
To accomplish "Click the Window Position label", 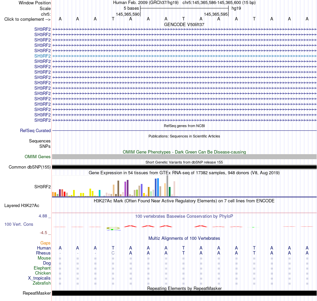I will coord(35,3).
